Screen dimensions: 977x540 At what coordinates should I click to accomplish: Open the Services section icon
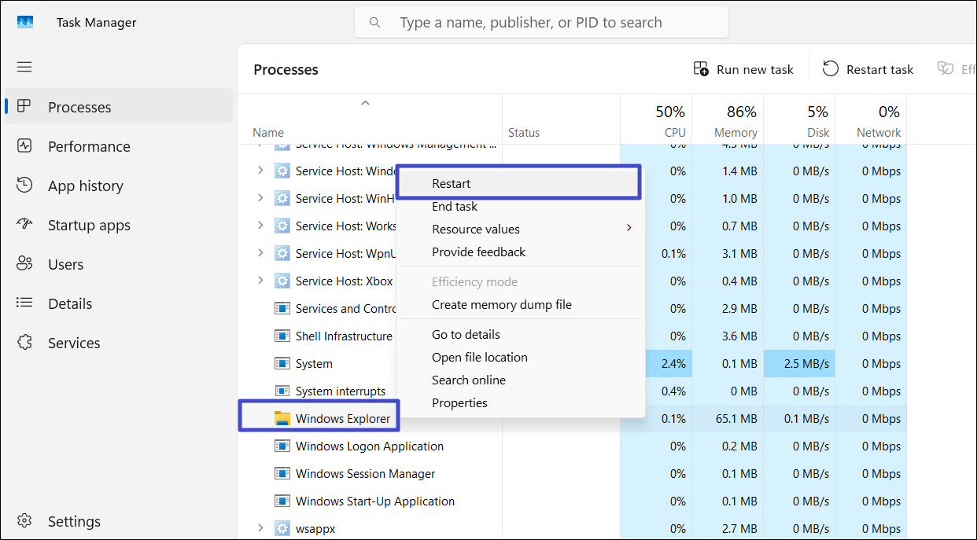26,343
